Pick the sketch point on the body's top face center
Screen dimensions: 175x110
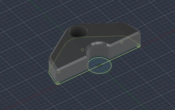pyautogui.click(x=82, y=50)
